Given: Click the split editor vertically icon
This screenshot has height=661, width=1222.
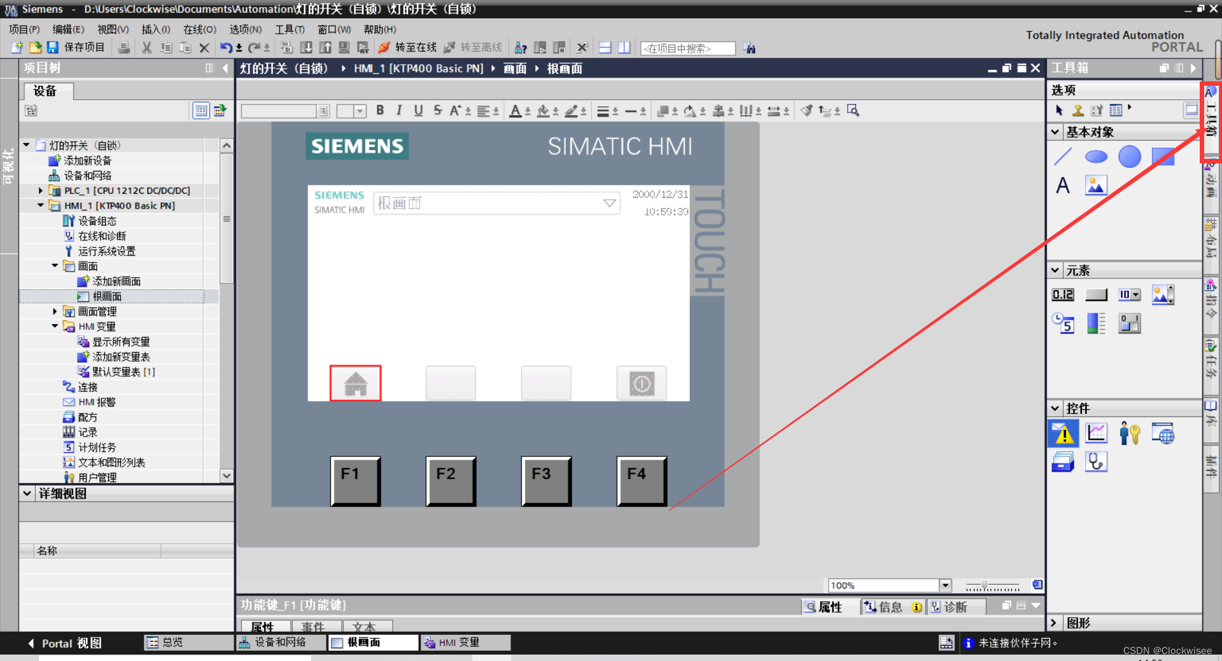Looking at the screenshot, I should (x=624, y=48).
